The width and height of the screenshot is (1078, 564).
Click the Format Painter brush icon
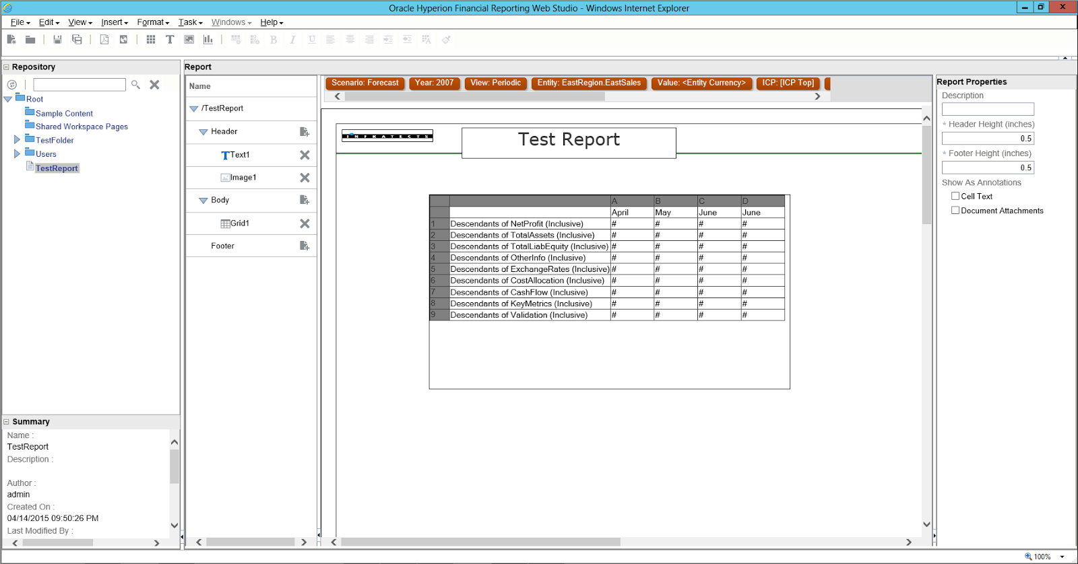tap(446, 40)
